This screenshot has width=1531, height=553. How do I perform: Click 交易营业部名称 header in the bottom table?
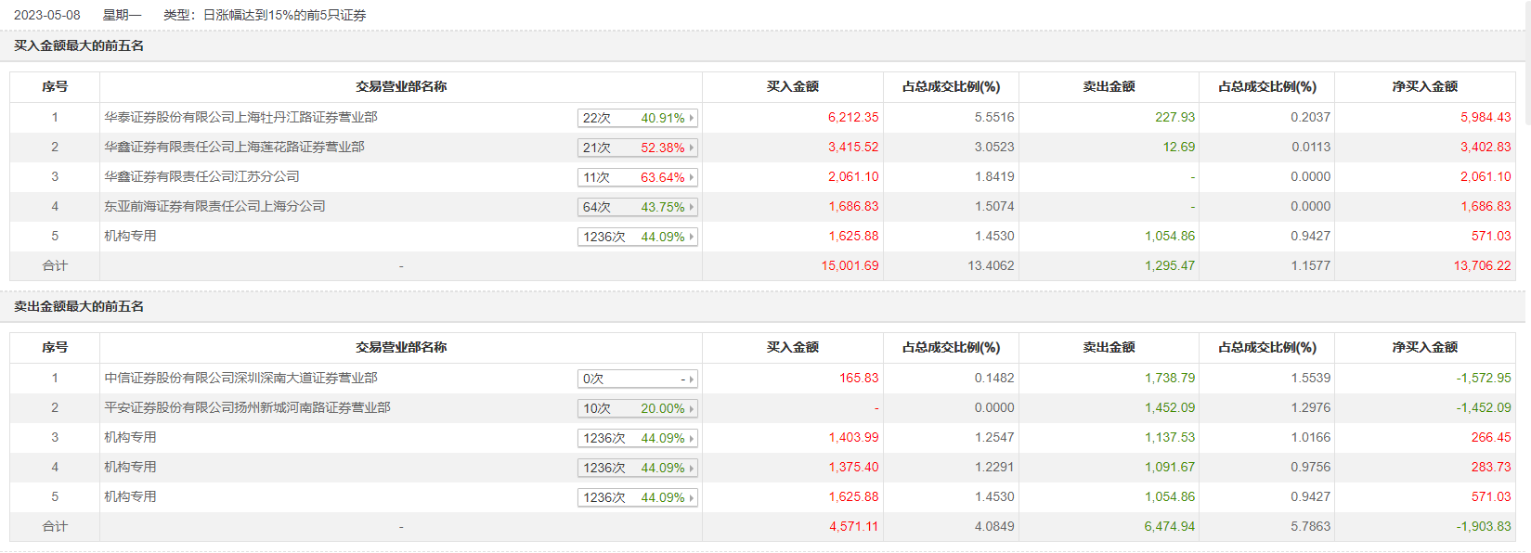[401, 347]
